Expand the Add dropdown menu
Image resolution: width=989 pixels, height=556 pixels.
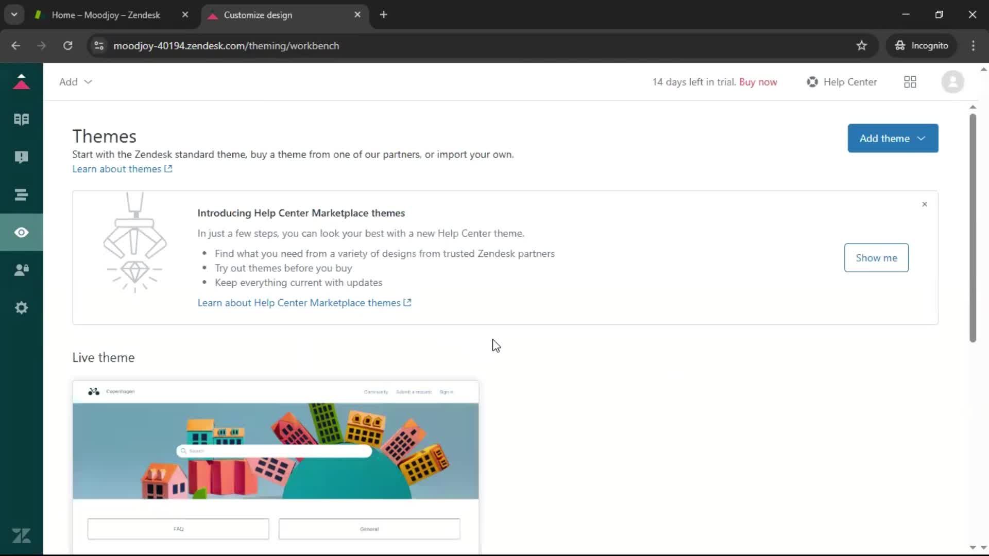point(75,82)
